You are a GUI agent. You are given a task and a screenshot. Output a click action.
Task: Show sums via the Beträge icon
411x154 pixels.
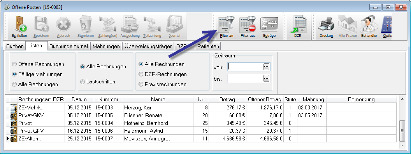(x=269, y=27)
